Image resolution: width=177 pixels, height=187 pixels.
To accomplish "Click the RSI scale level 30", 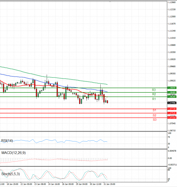I will (169, 144).
